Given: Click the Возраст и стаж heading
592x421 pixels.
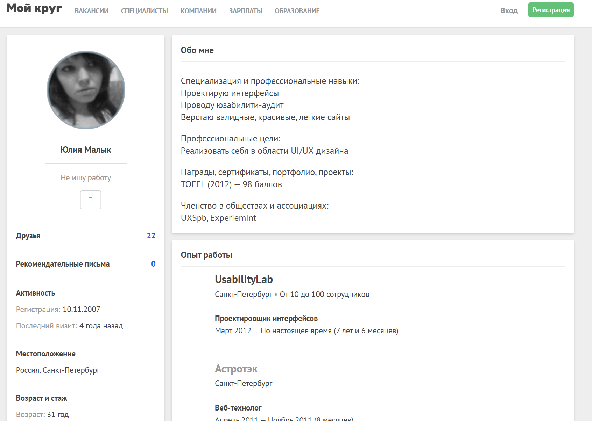Looking at the screenshot, I should pyautogui.click(x=42, y=398).
